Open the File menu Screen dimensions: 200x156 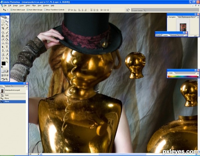[5, 5]
